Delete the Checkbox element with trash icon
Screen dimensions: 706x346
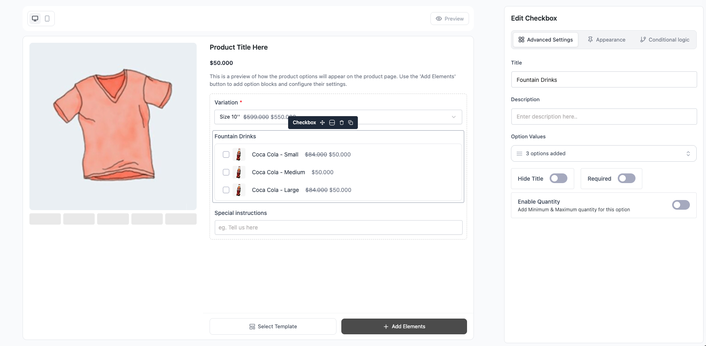(x=342, y=123)
